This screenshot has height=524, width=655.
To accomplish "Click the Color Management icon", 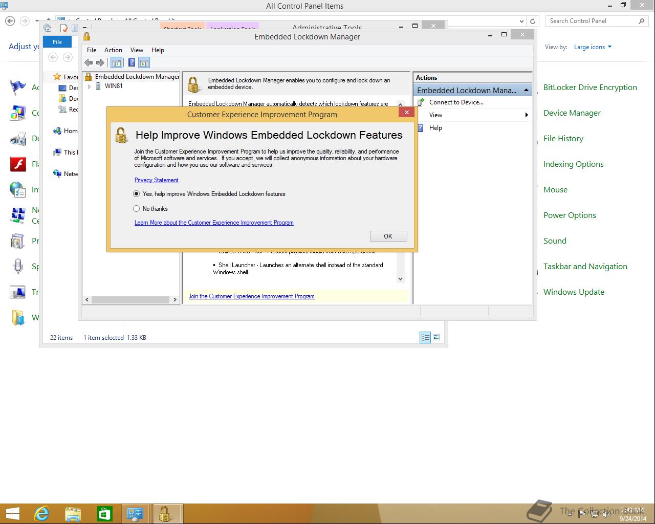I will [18, 113].
